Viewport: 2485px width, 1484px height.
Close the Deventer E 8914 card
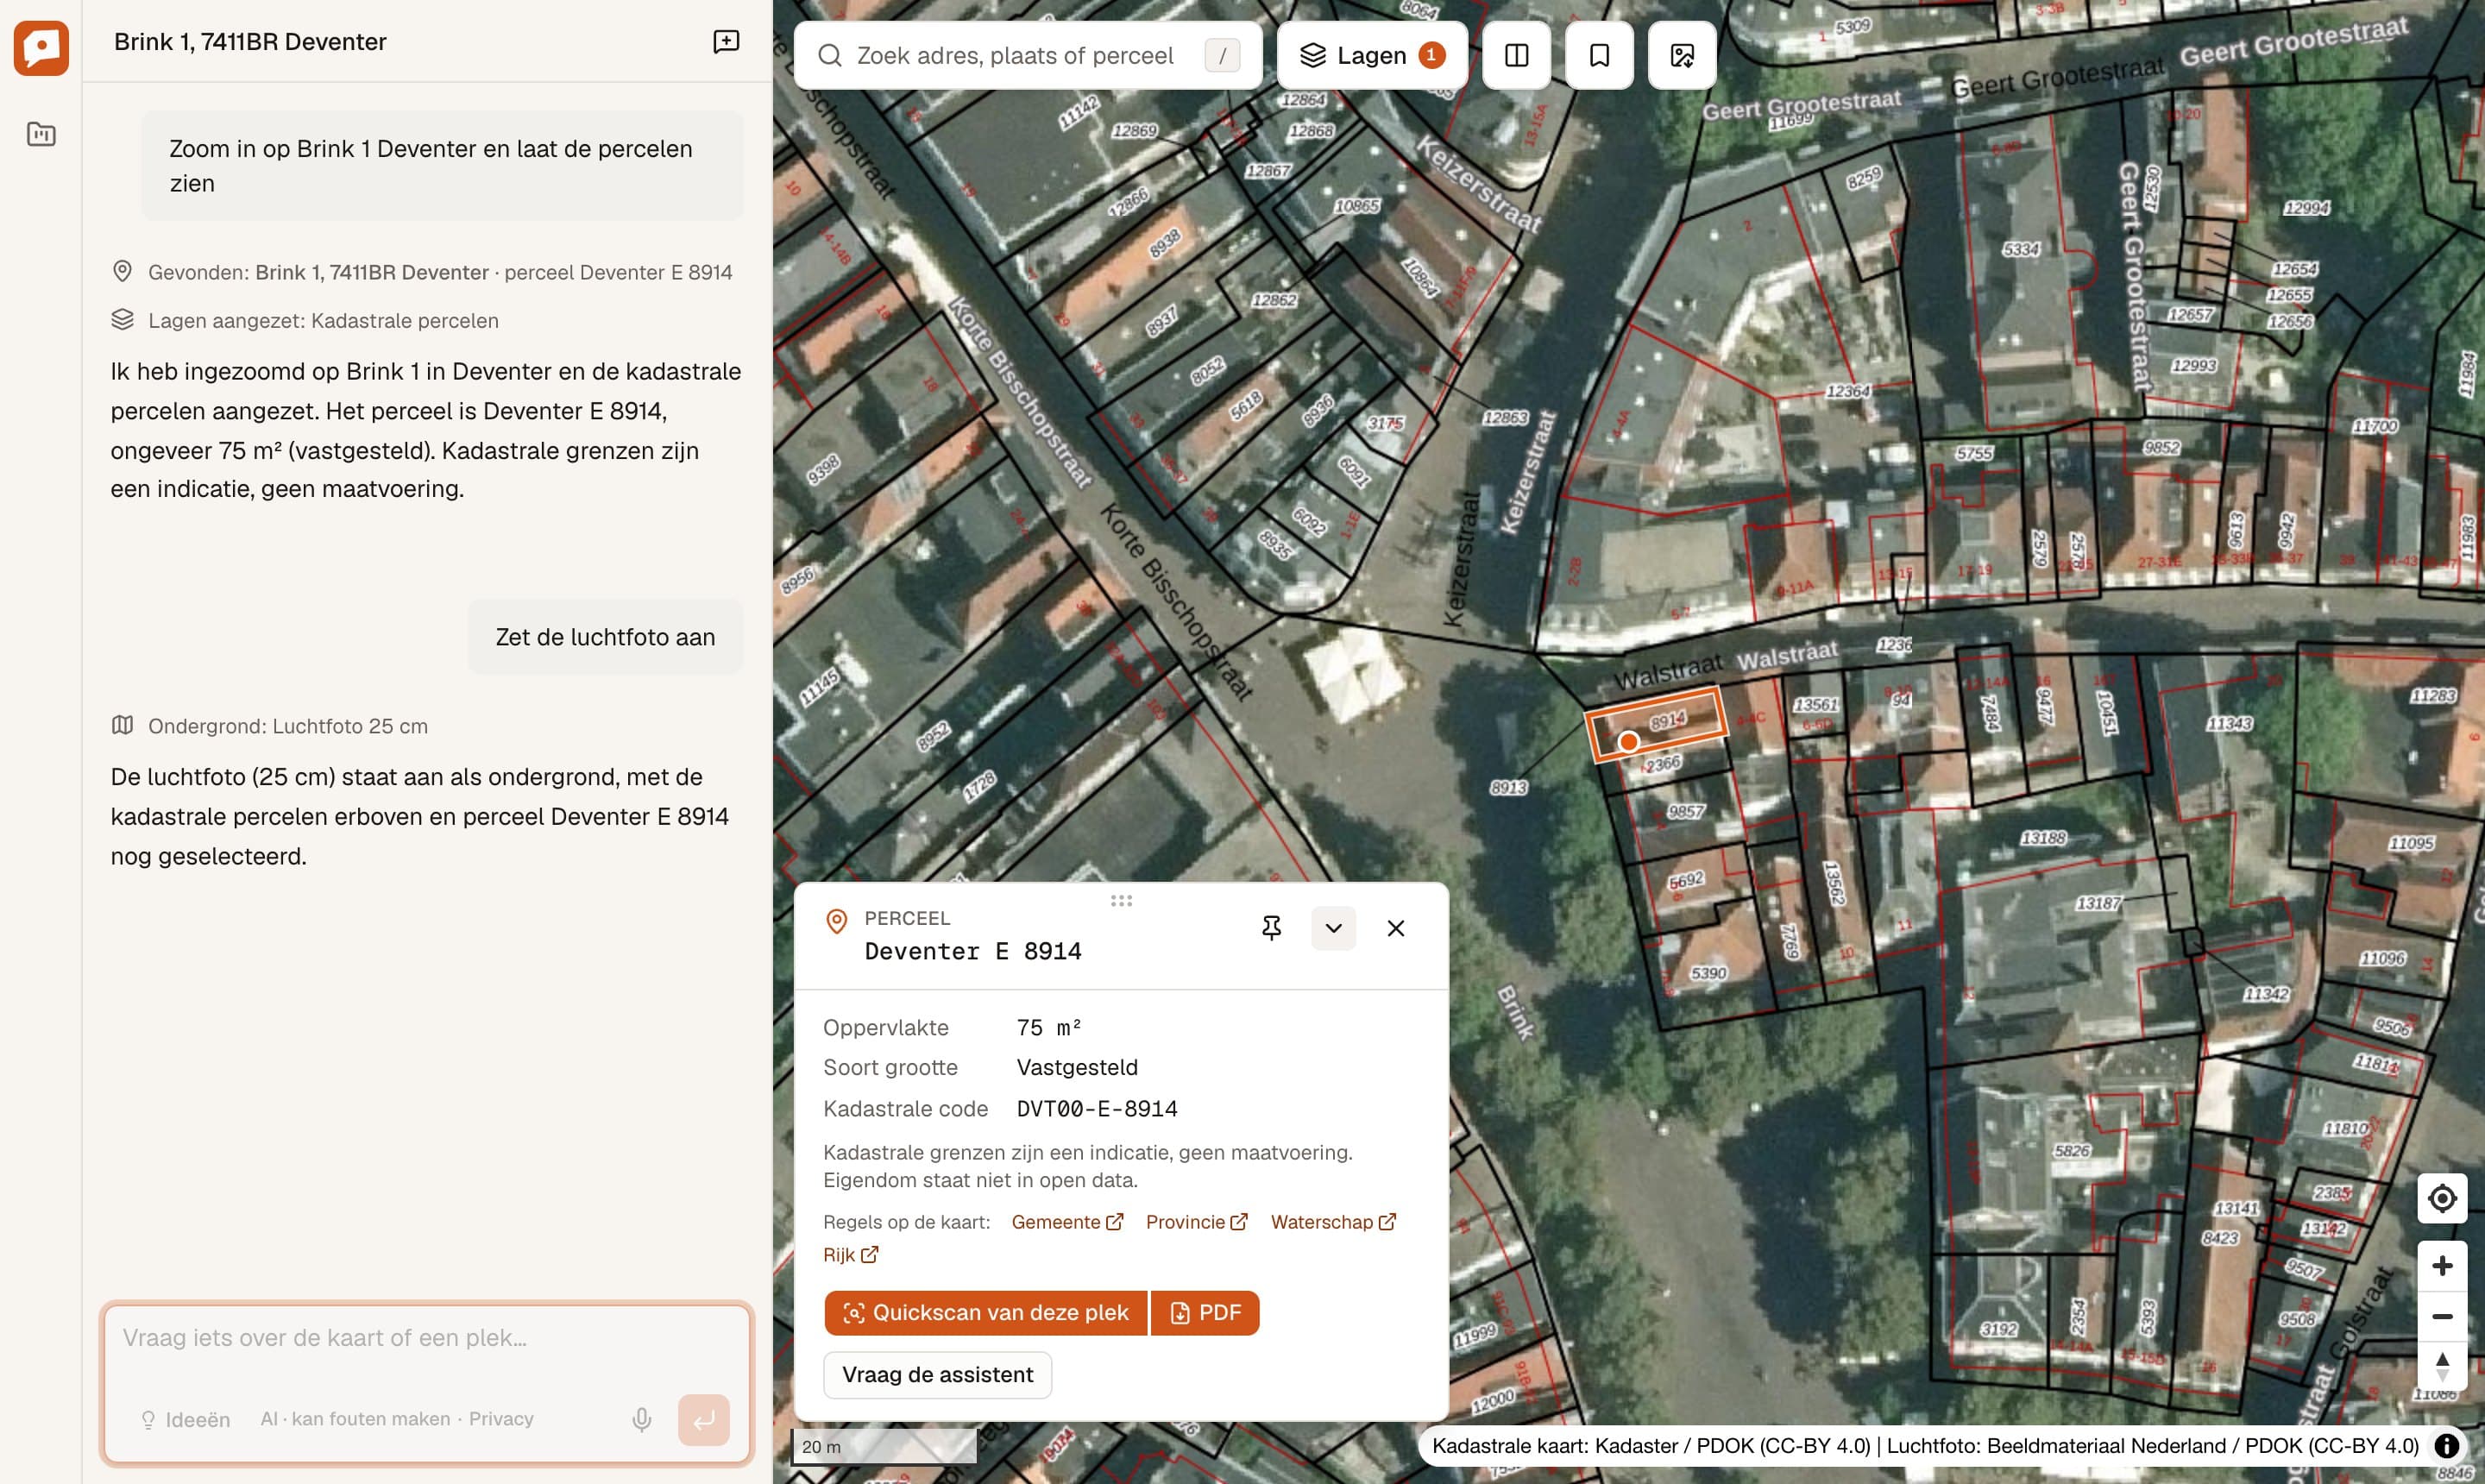[1396, 928]
